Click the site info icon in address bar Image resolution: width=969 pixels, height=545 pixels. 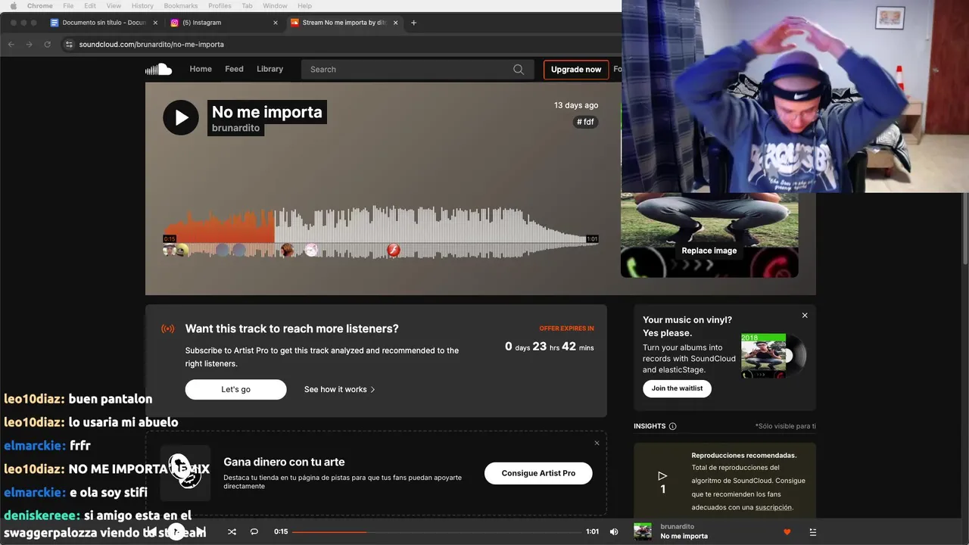[x=69, y=44]
